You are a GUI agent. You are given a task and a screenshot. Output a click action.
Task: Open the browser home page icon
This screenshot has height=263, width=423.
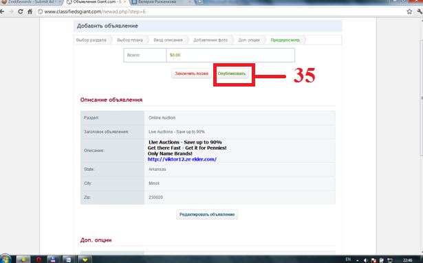pyautogui.click(x=30, y=12)
